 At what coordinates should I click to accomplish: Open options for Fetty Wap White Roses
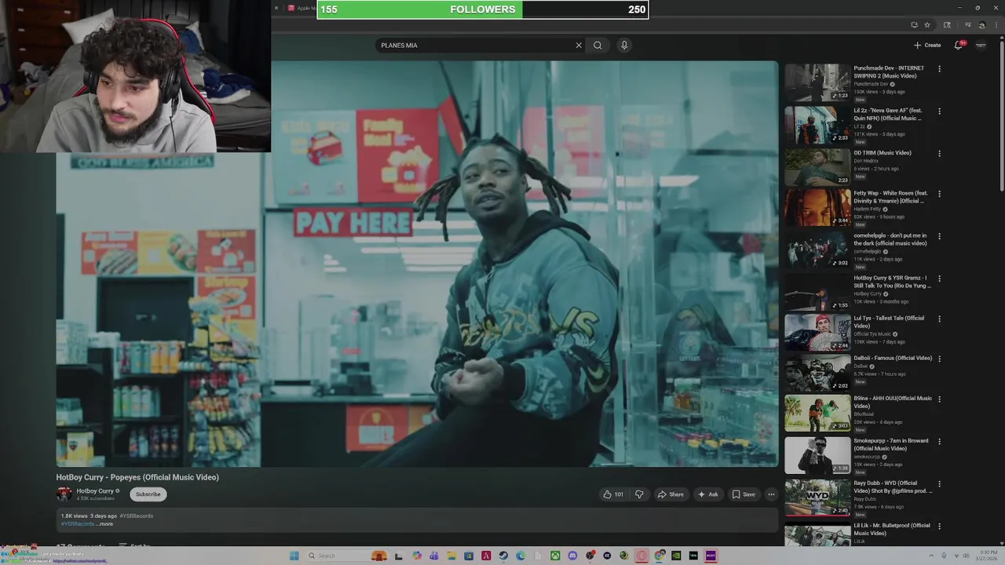click(x=939, y=194)
